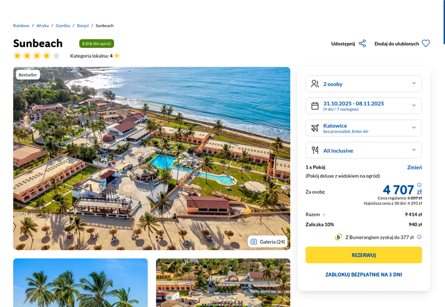Click the calendar icon in the date field
Image resolution: width=445 pixels, height=307 pixels.
[315, 106]
